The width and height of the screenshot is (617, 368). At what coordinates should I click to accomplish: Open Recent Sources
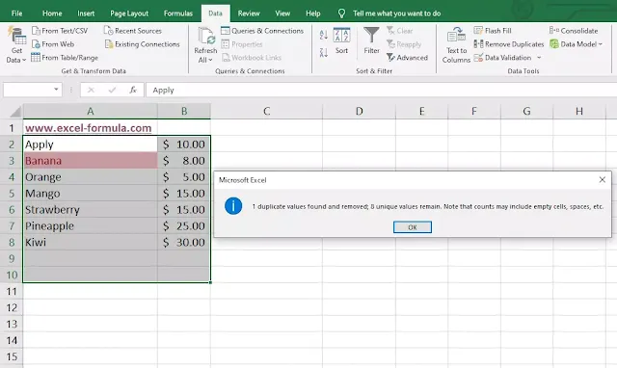tap(133, 31)
